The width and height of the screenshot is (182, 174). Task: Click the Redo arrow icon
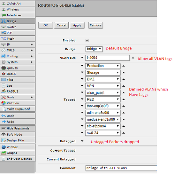tap(3, 121)
